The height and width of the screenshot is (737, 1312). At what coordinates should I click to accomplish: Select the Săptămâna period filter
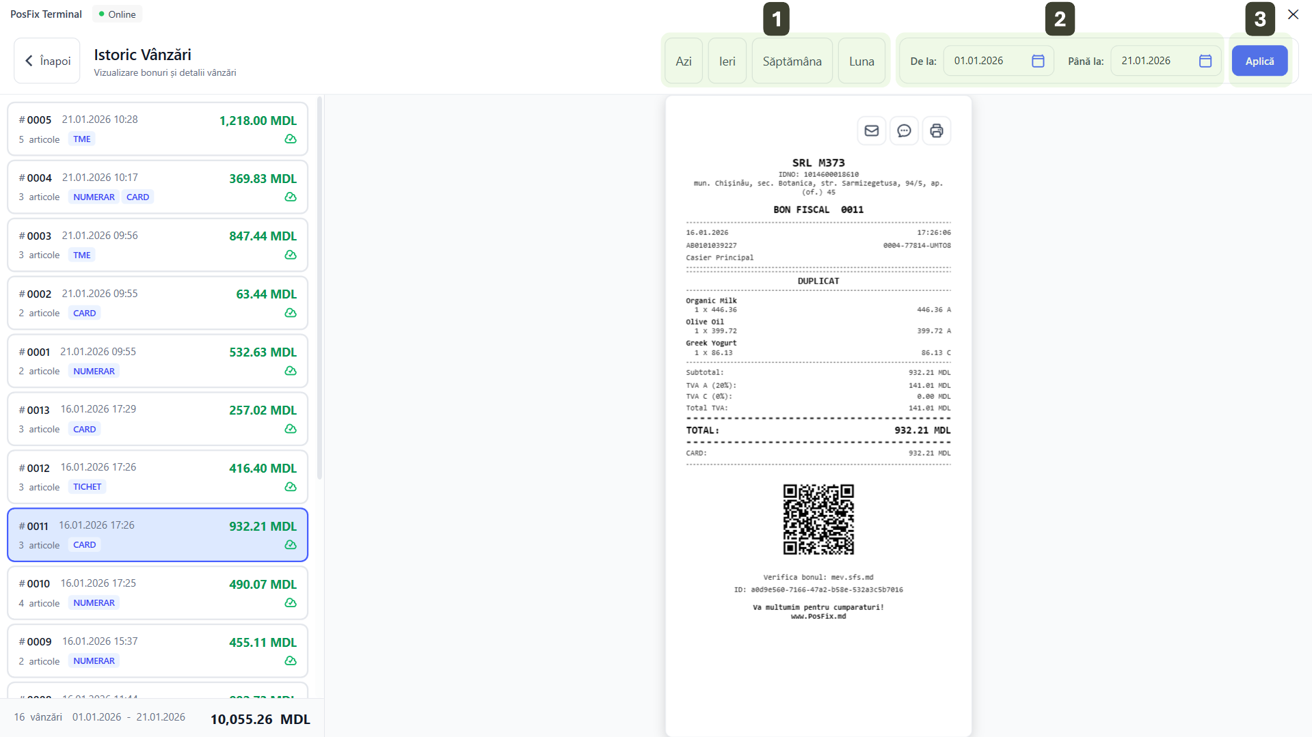[x=792, y=61]
